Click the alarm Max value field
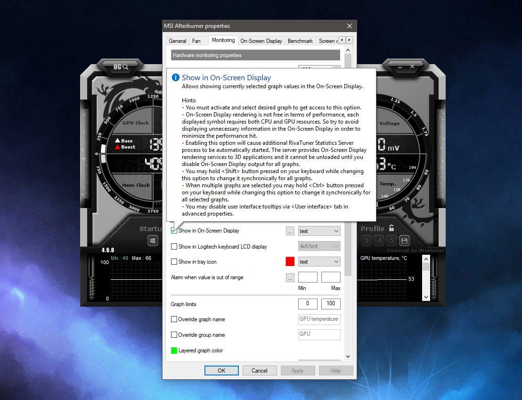Viewport: 522px width, 400px height. pyautogui.click(x=331, y=277)
